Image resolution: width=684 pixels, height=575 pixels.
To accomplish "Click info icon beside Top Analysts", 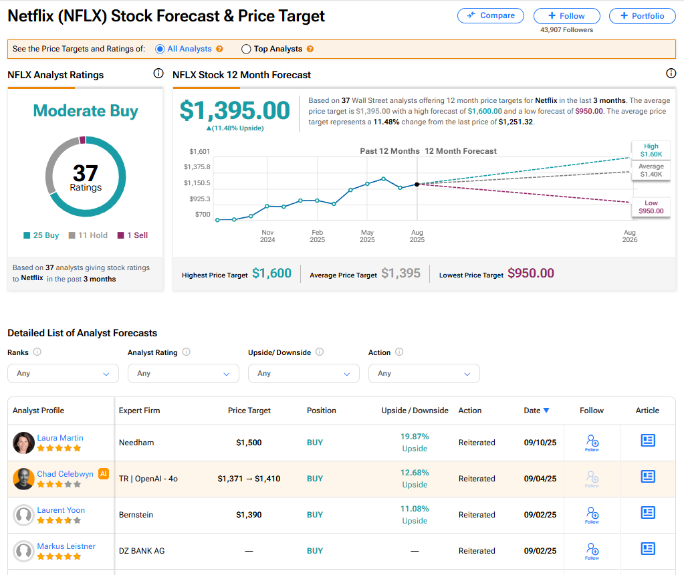I will click(310, 49).
